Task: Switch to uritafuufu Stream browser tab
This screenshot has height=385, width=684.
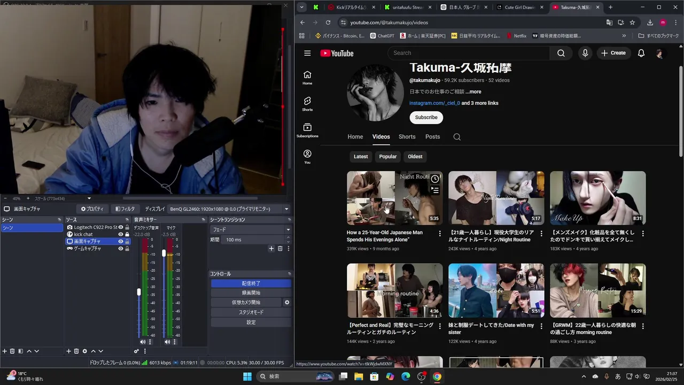Action: click(x=408, y=7)
